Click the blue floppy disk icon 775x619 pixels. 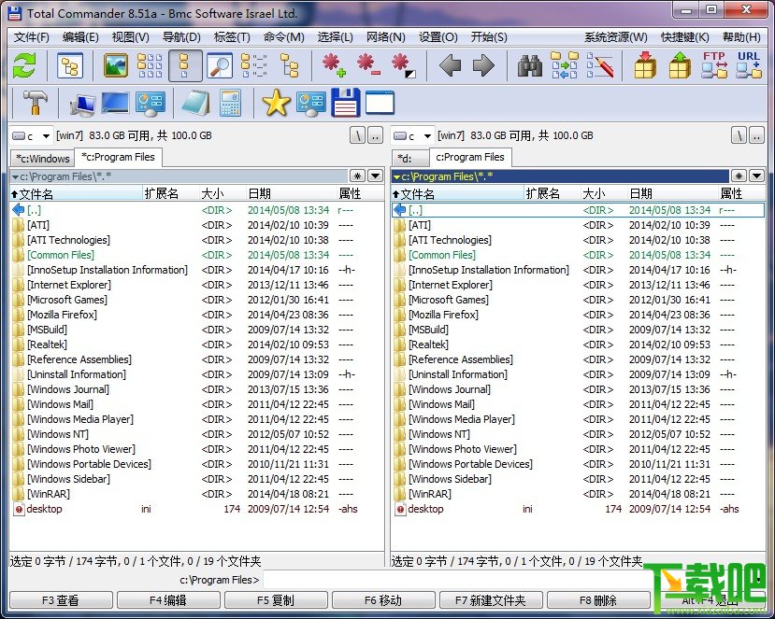[x=345, y=103]
